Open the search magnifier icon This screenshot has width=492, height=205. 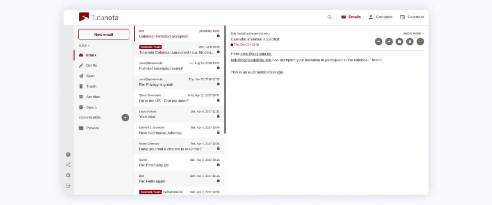330,17
